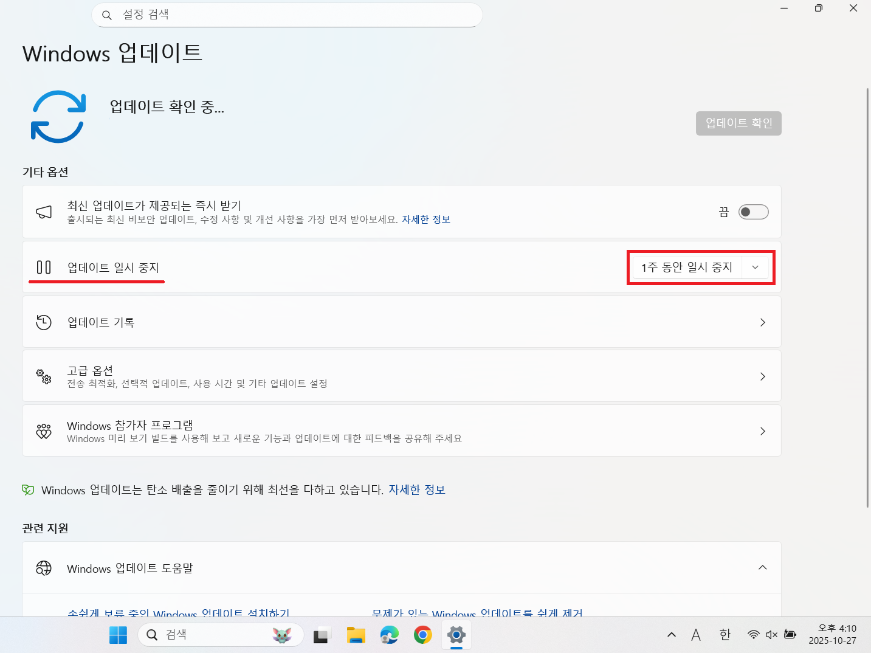This screenshot has width=871, height=653.
Task: Click the 업데이트 확인 button
Action: point(738,123)
